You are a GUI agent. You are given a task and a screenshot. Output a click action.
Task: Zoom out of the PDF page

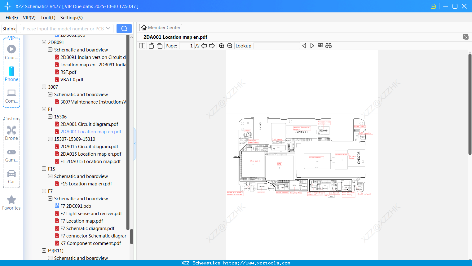pyautogui.click(x=230, y=46)
